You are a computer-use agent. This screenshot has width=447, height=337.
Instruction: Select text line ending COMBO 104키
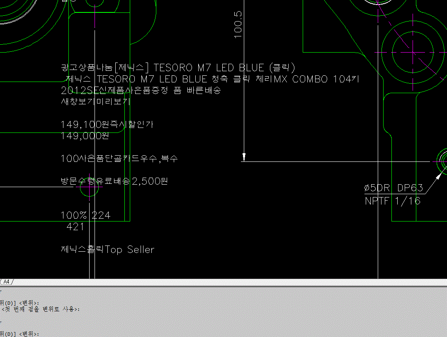212,79
